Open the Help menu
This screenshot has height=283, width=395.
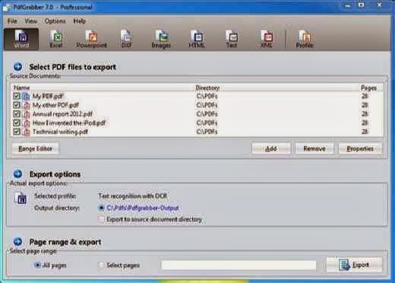coord(80,21)
